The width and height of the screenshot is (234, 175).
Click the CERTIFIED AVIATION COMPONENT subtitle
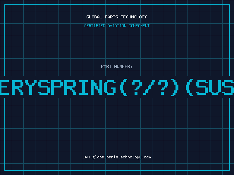coord(117,26)
